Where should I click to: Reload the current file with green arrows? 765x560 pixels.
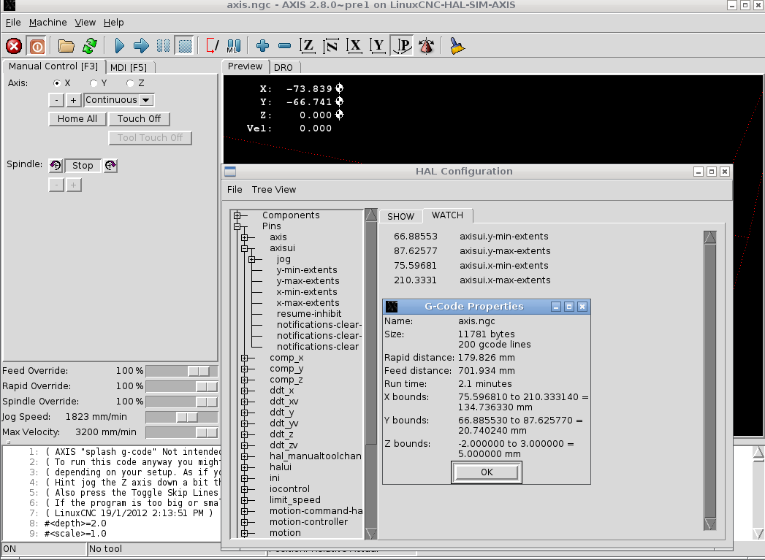click(x=90, y=46)
